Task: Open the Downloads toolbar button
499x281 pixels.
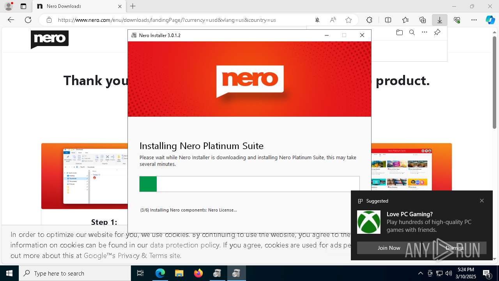Action: [440, 20]
